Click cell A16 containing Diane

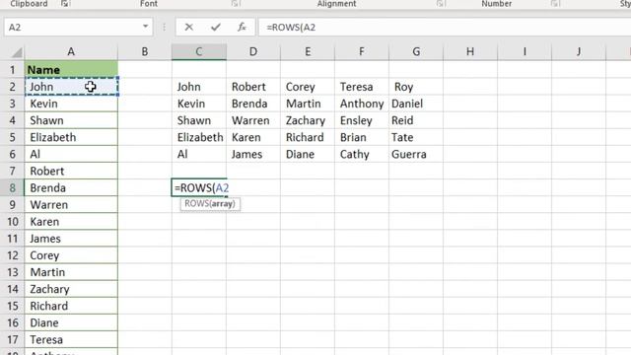pyautogui.click(x=71, y=323)
